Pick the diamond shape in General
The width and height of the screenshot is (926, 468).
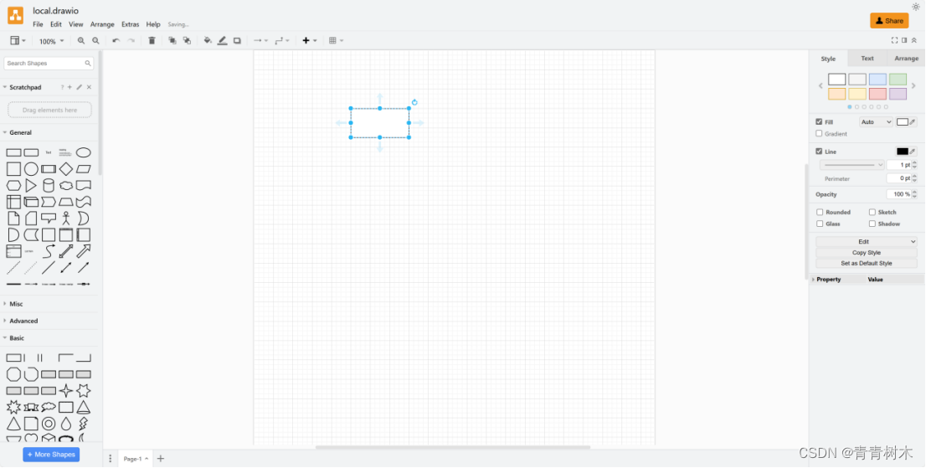[66, 169]
